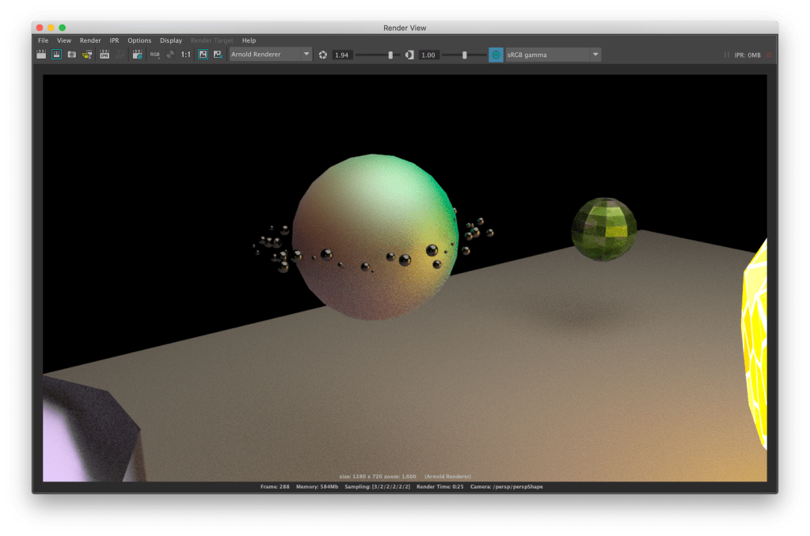
Task: Click the exposure value field 1.94
Action: [x=342, y=55]
